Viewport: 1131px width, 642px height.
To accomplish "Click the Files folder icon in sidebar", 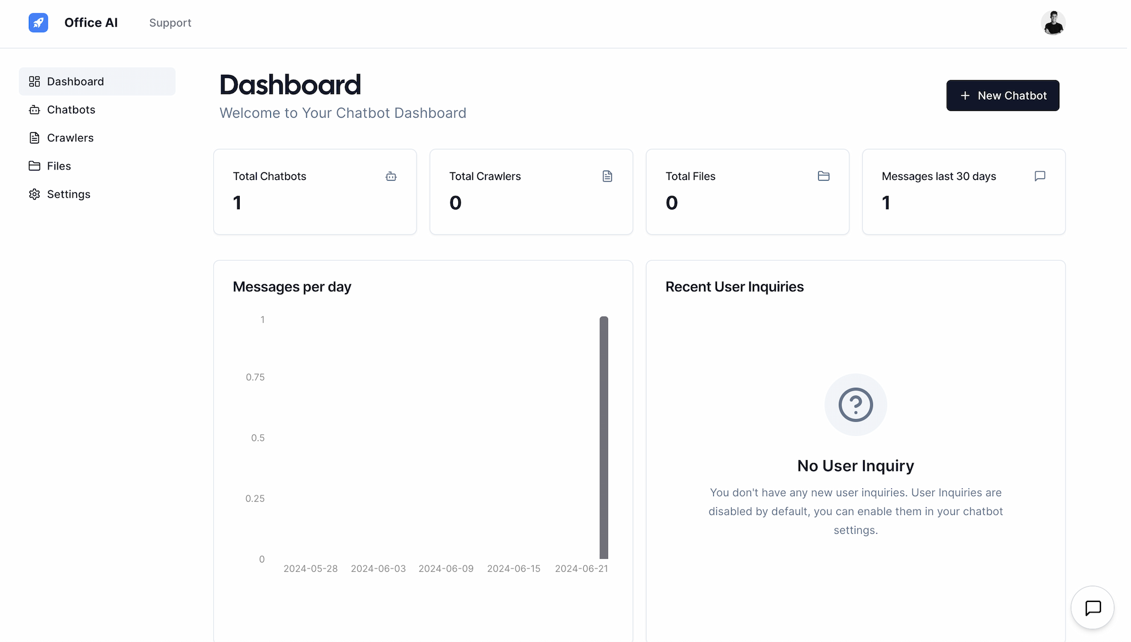I will click(34, 165).
